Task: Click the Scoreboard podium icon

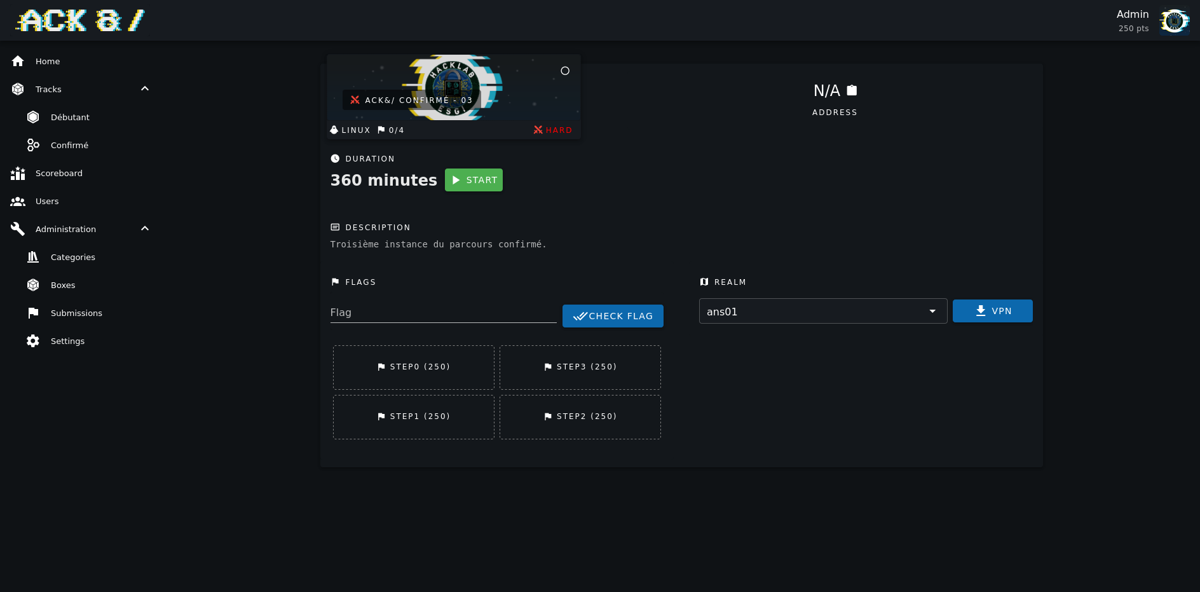Action: (x=18, y=173)
